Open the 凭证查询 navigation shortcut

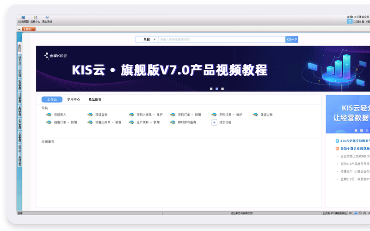98,115
